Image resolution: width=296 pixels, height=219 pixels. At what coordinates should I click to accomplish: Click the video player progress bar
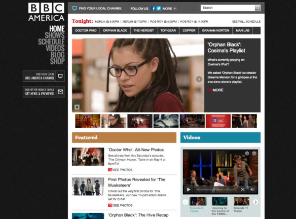pos(217,189)
